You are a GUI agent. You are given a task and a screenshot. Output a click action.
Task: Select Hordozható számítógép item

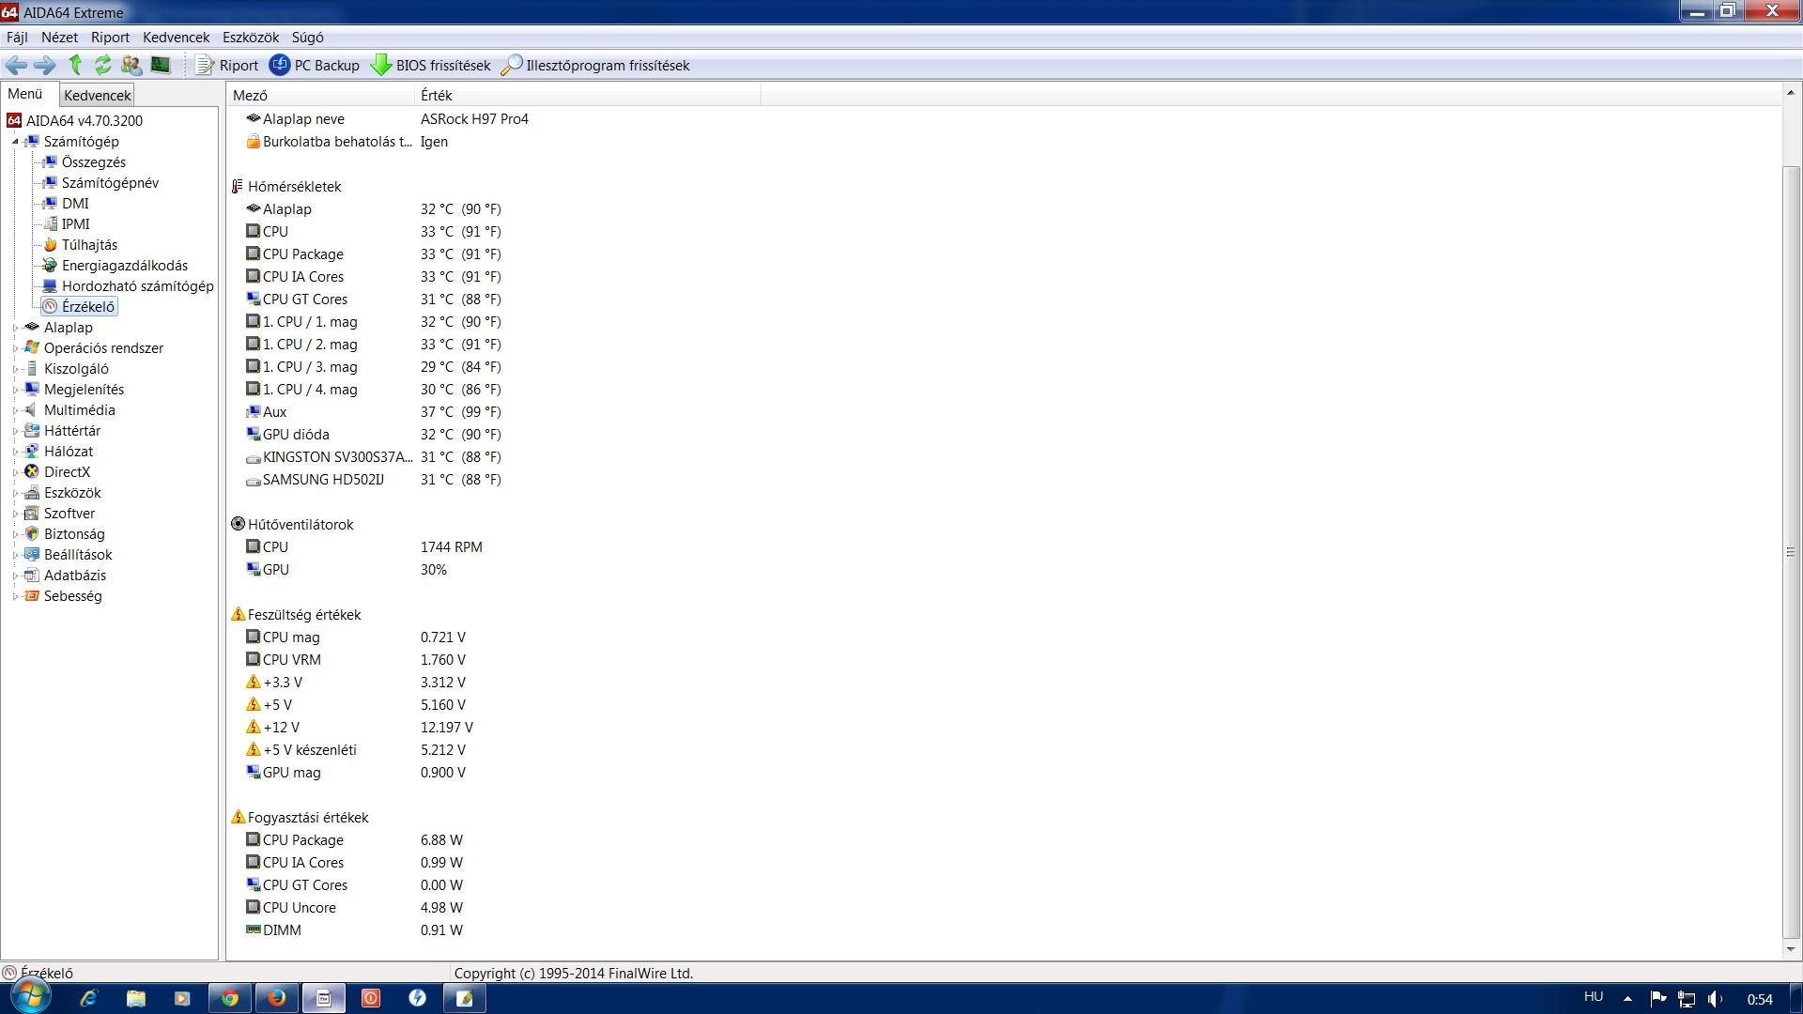(137, 286)
